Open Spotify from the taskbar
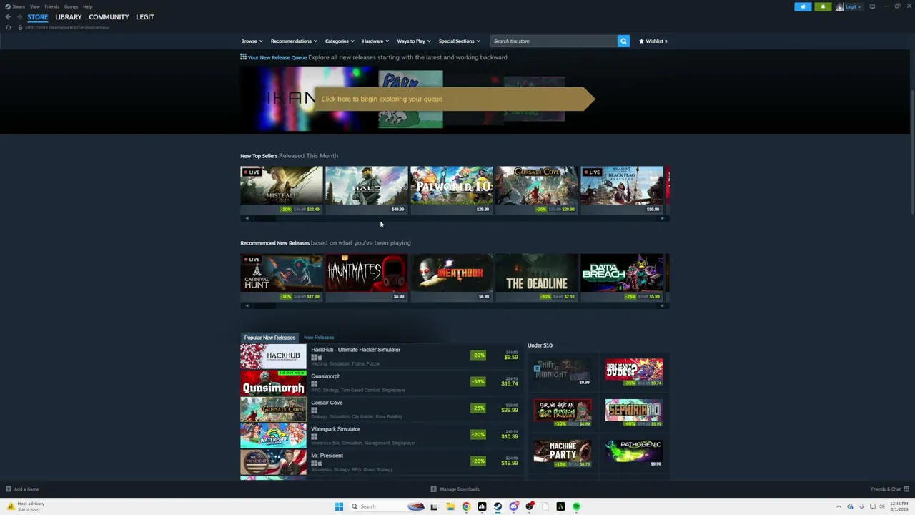Image resolution: width=915 pixels, height=515 pixels. click(x=576, y=506)
